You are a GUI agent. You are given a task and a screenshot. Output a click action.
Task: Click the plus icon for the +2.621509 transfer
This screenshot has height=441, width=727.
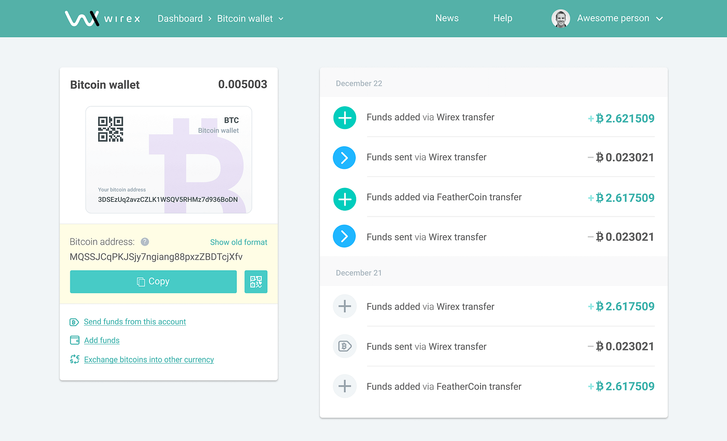pyautogui.click(x=345, y=118)
